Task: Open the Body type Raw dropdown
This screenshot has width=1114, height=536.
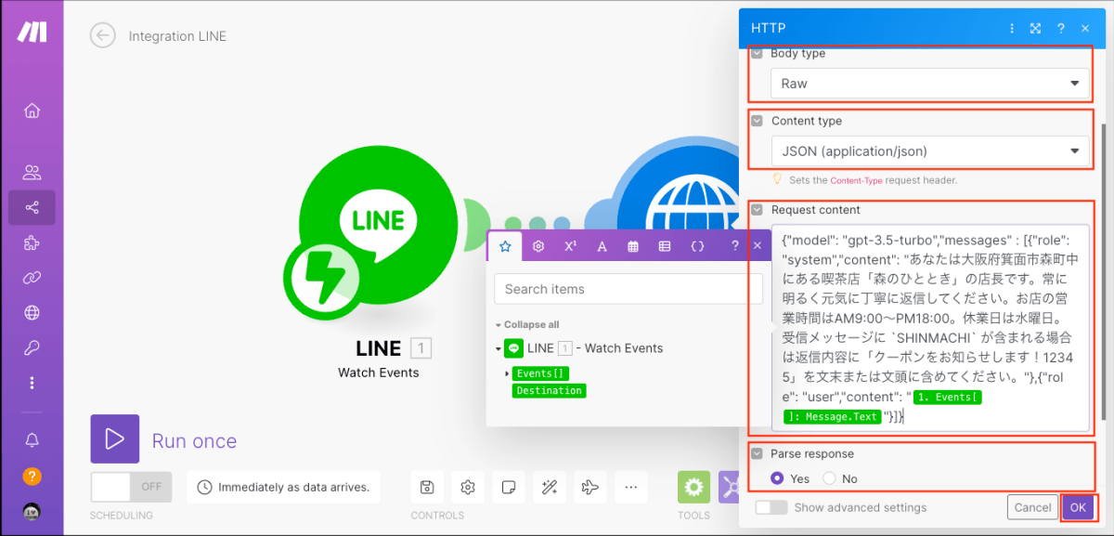Action: [929, 84]
